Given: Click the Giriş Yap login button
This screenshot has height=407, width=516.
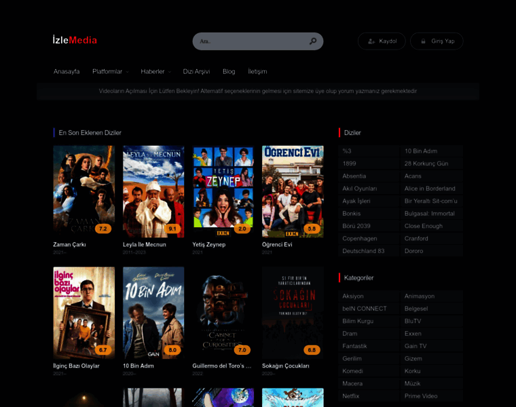Looking at the screenshot, I should 437,41.
